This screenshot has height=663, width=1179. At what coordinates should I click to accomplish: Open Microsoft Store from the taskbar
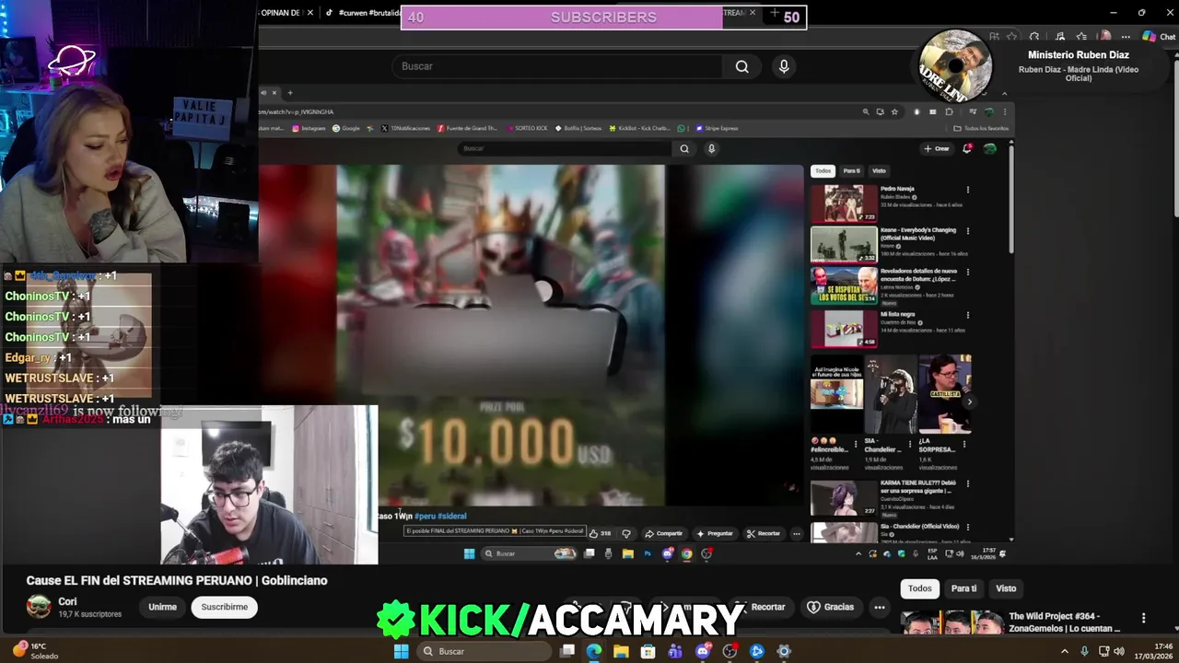648,651
